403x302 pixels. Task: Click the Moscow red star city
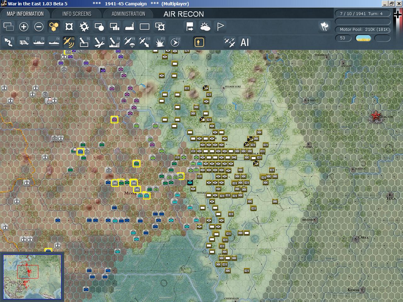(x=375, y=116)
